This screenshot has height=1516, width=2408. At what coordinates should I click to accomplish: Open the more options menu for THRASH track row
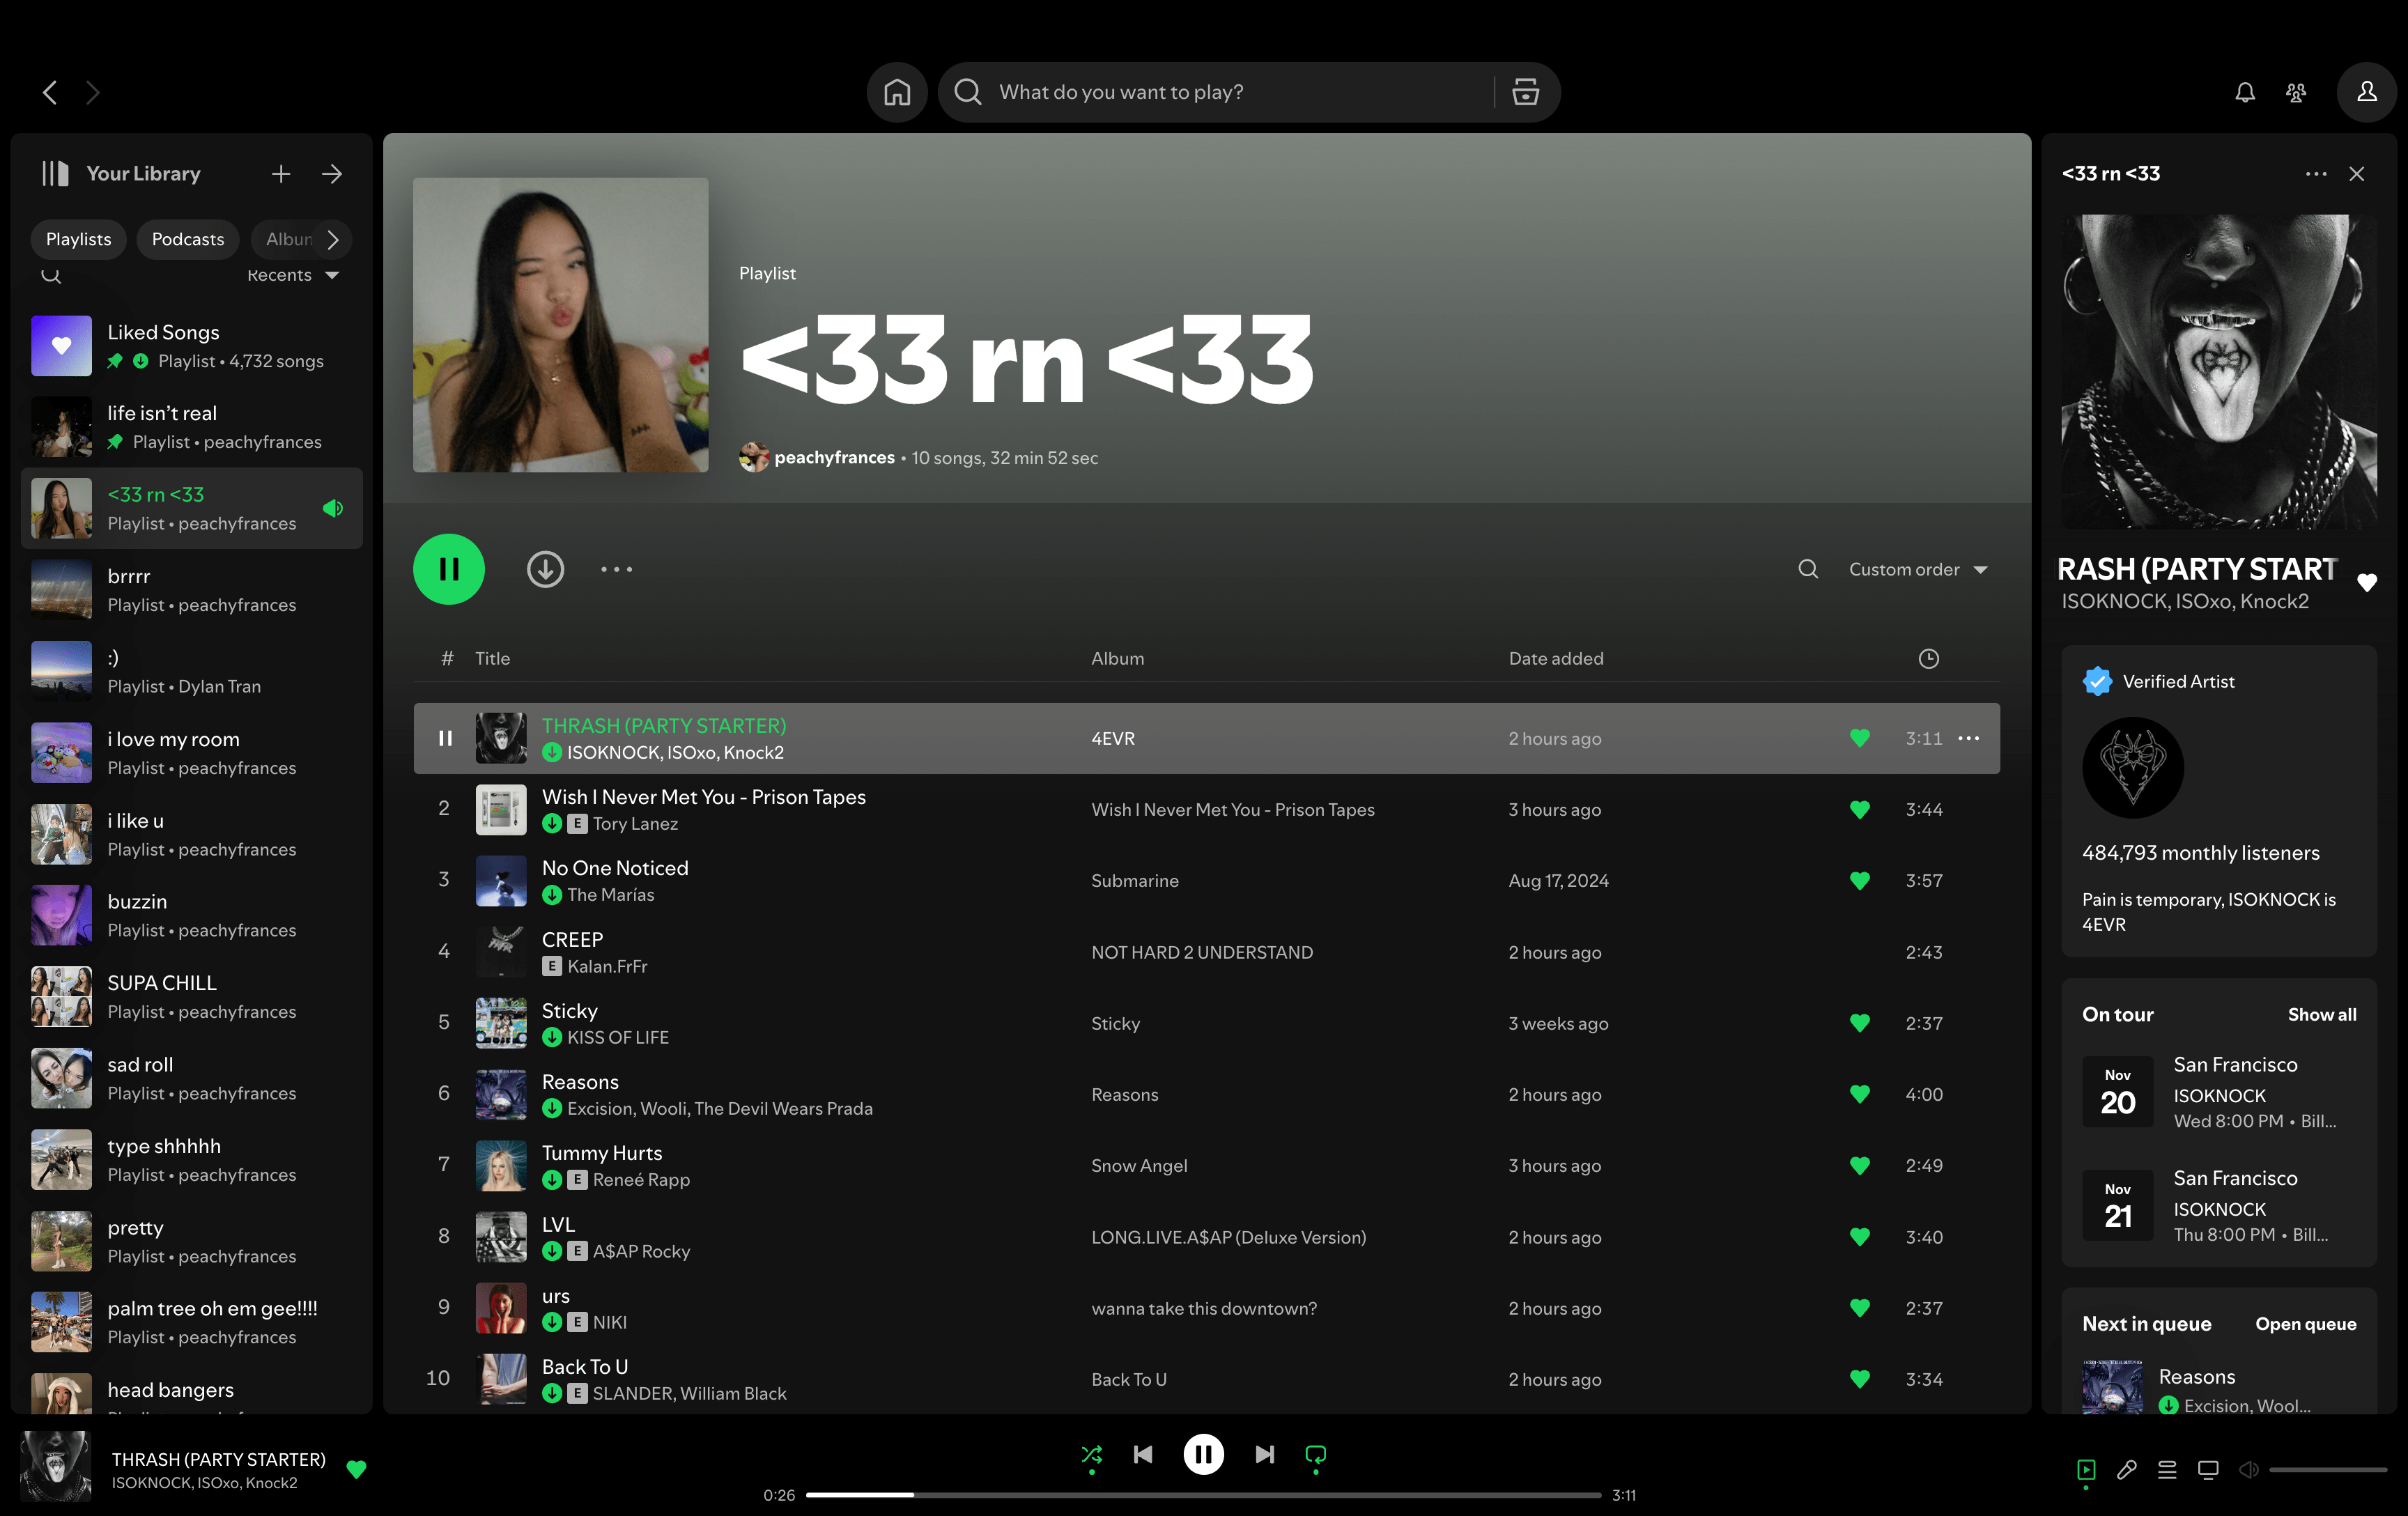1968,738
